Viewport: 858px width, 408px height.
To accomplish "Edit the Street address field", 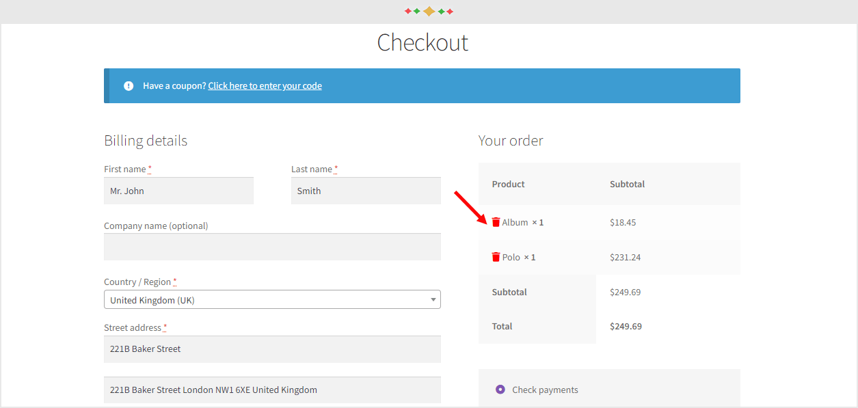I will [x=272, y=349].
